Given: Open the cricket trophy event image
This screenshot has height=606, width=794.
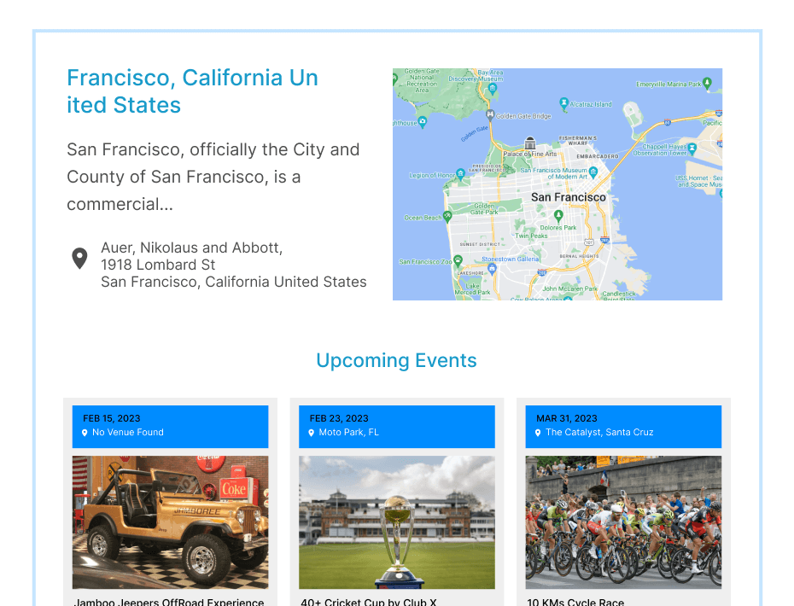Looking at the screenshot, I should coord(396,522).
